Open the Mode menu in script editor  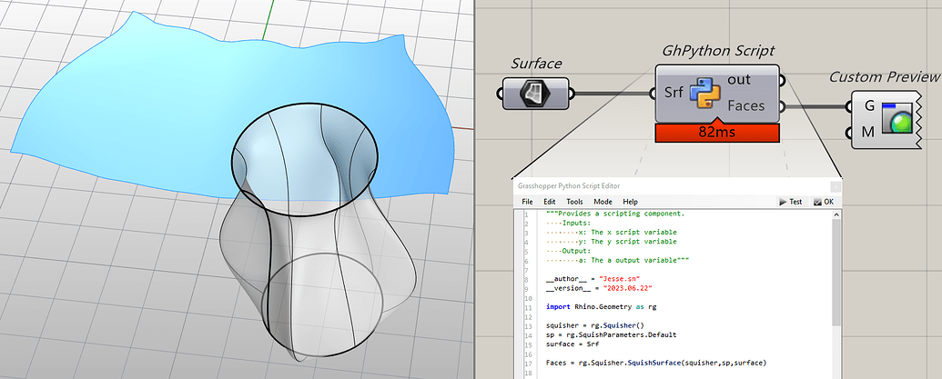603,201
